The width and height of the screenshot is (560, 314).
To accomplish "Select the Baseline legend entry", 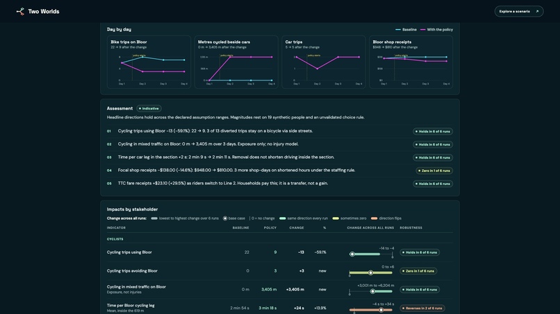I will pos(406,30).
